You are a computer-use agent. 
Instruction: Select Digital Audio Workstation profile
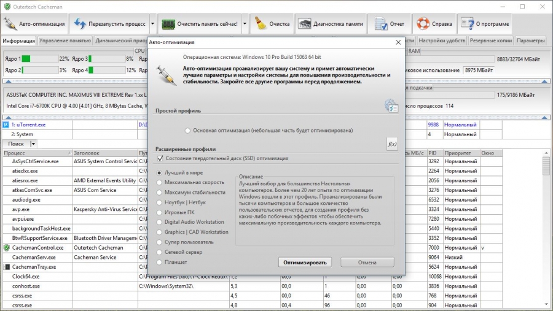[159, 222]
